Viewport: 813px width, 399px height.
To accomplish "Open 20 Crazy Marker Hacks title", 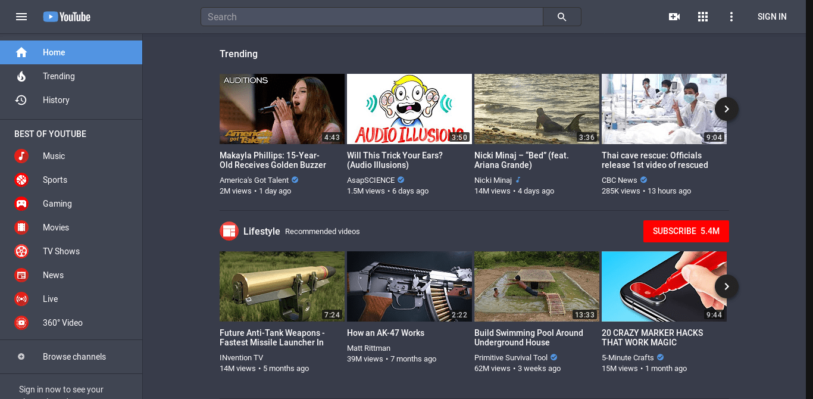I will (x=652, y=338).
